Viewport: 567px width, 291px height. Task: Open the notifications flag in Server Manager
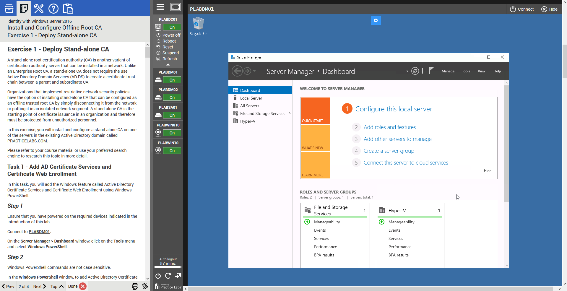(431, 71)
